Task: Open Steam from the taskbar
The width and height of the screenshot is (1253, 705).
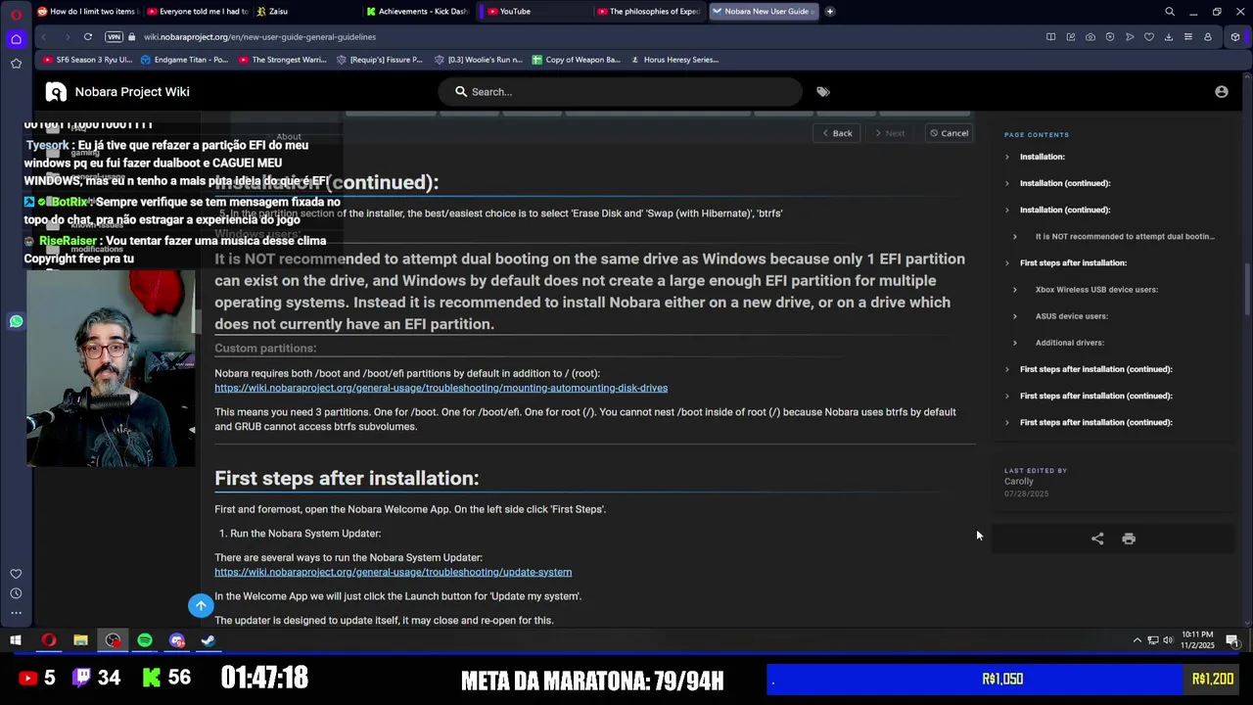Action: click(x=209, y=641)
